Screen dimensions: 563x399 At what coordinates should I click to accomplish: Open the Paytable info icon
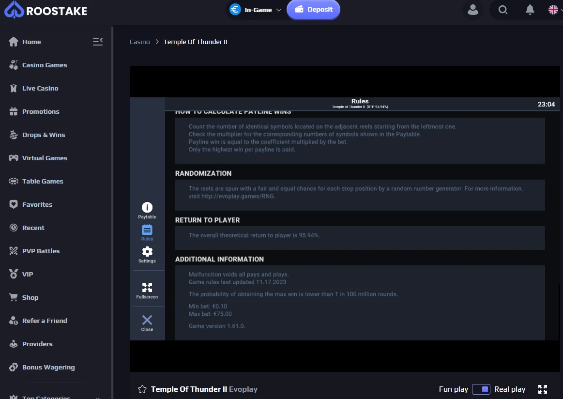tap(147, 207)
